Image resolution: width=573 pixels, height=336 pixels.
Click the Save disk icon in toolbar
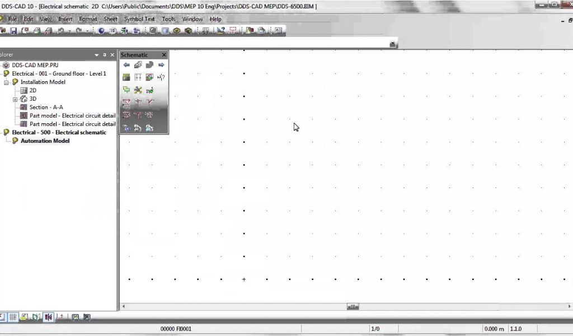(13, 31)
